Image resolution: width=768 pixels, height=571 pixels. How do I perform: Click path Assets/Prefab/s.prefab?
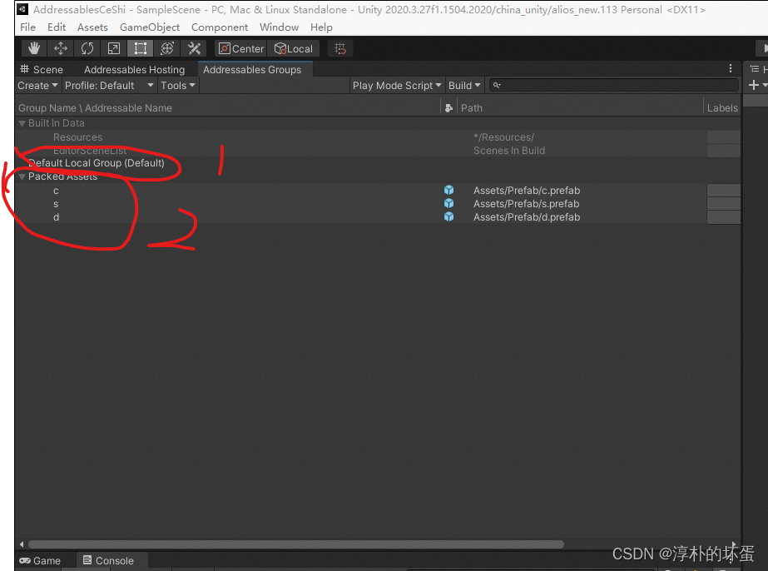click(x=526, y=203)
